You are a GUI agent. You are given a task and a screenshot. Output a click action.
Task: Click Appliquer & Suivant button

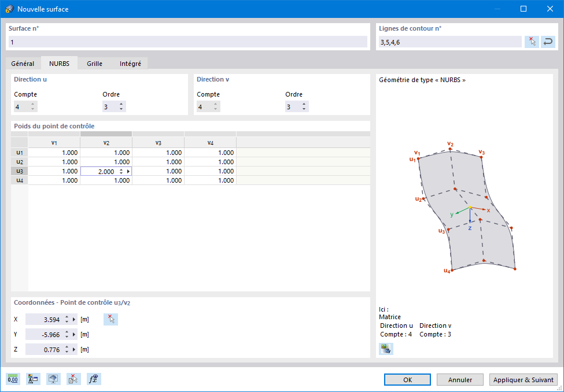[524, 380]
